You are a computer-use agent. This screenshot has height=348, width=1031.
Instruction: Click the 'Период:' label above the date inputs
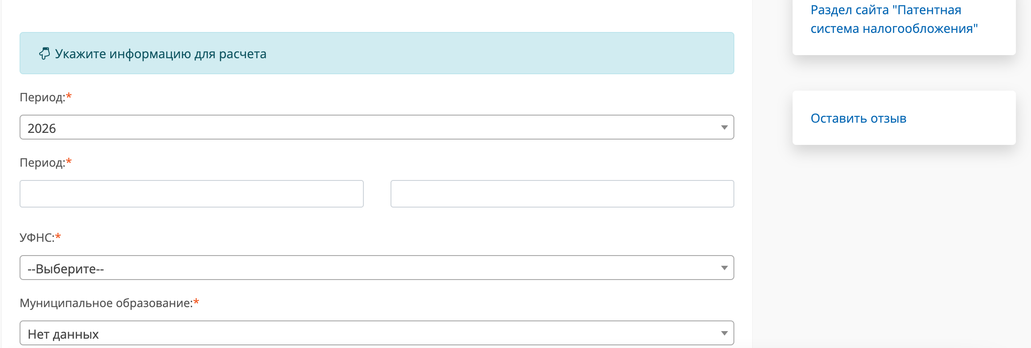tap(42, 163)
